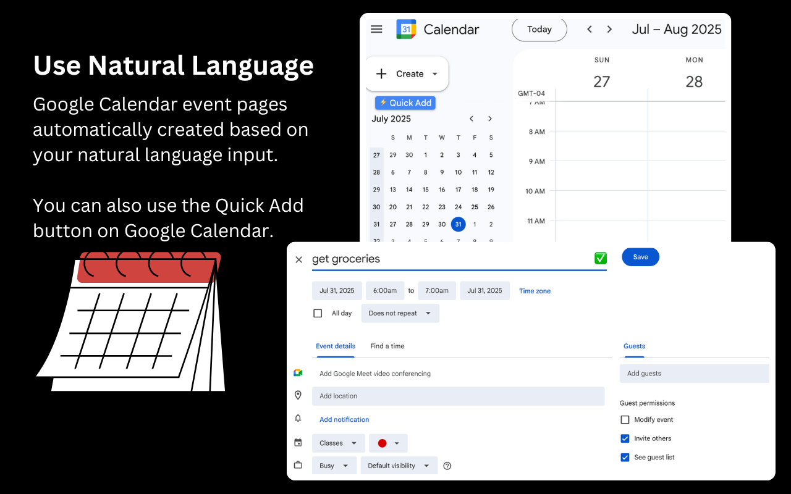Click the July 2025 mini calendar title
This screenshot has width=791, height=494.
[391, 119]
